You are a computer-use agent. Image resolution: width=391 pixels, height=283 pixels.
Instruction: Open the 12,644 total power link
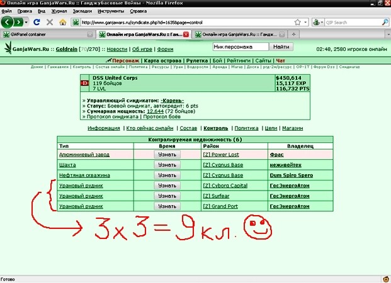(155, 111)
